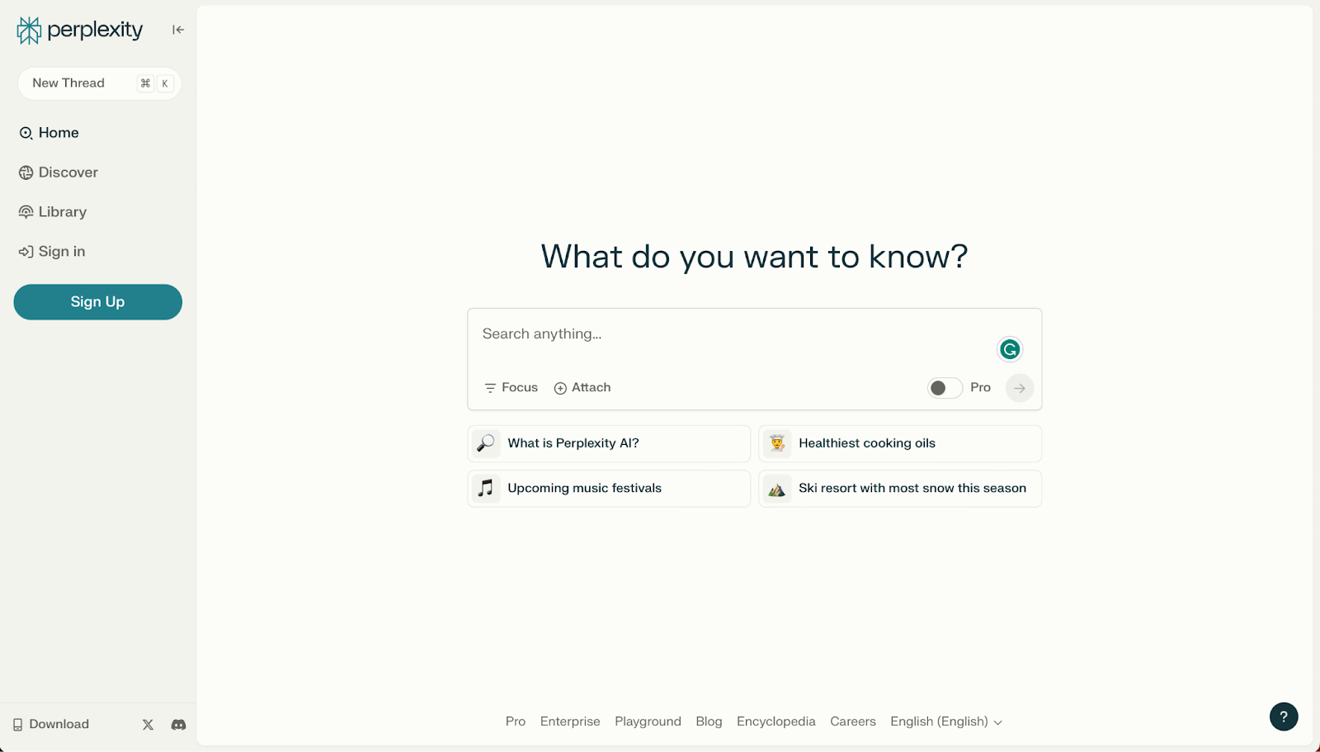Click the Perplexity logo
The image size is (1320, 752).
80,31
